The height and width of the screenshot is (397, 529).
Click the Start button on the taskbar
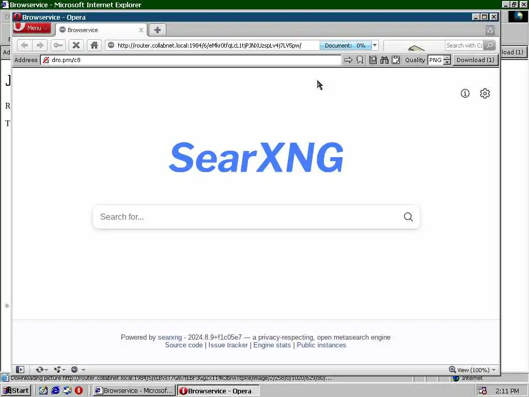pyautogui.click(x=16, y=391)
